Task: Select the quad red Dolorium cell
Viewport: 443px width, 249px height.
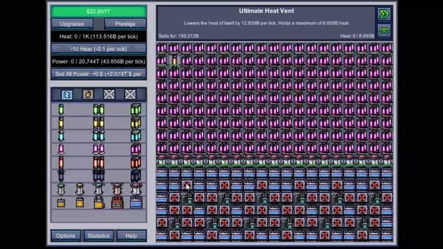Action: click(x=136, y=163)
